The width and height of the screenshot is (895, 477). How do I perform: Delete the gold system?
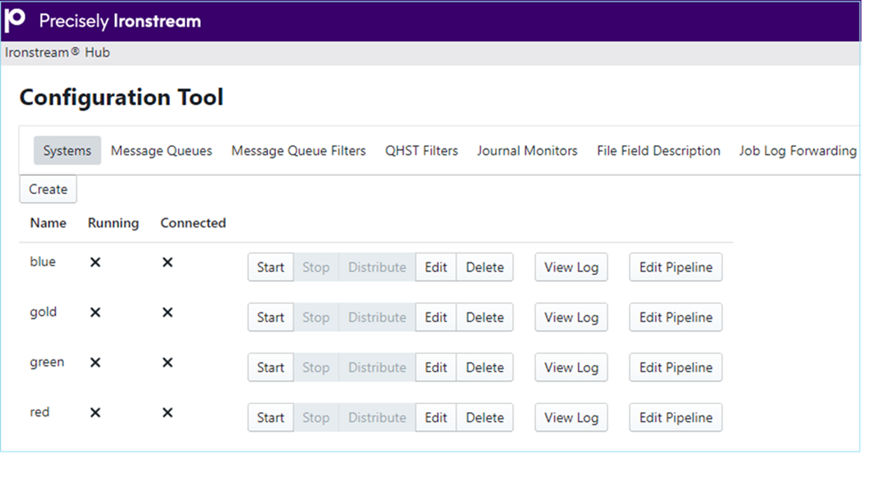click(485, 317)
